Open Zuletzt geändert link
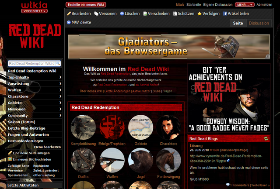280x189 pixels. 46,171
